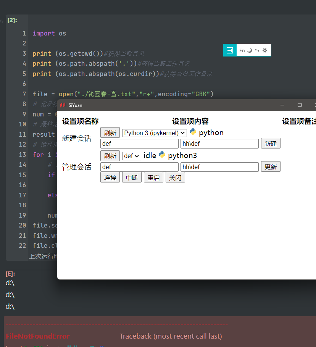Viewport: 316px width, 347px height.
Task: Toggle the IME punctuation mode icon
Action: 257,50
